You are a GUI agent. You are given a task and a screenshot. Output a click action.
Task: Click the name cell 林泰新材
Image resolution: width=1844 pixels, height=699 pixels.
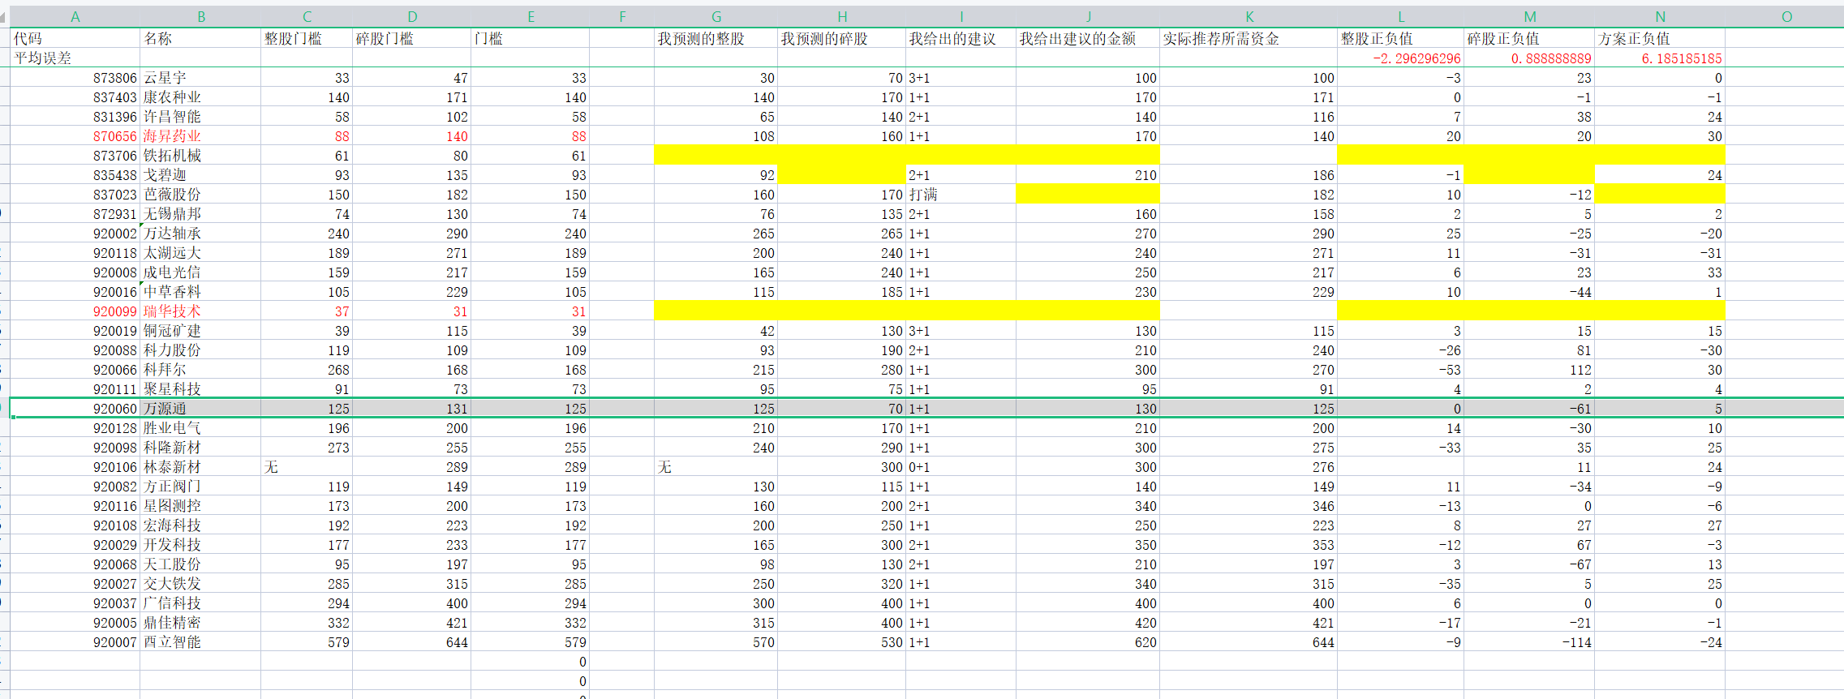[200, 467]
